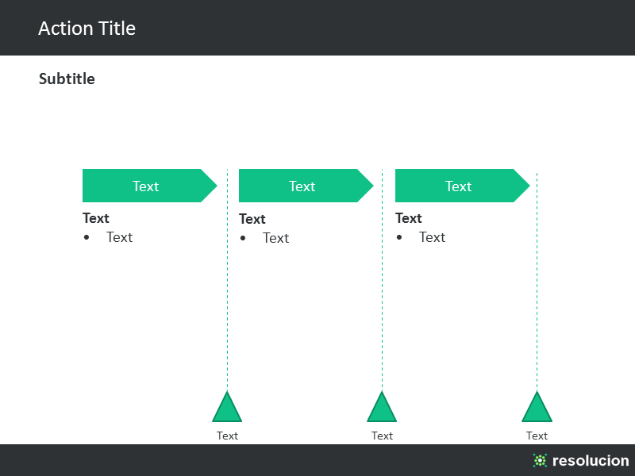635x476 pixels.
Task: Click the first dashed vertical line
Action: [x=227, y=279]
